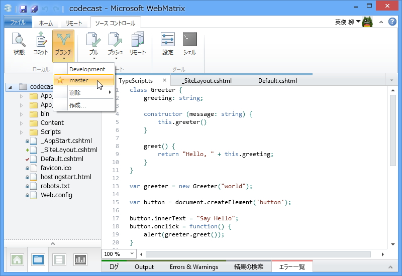This screenshot has height=276, width=402.
Task: Switch to Default.cshtml editor tab
Action: coord(277,81)
